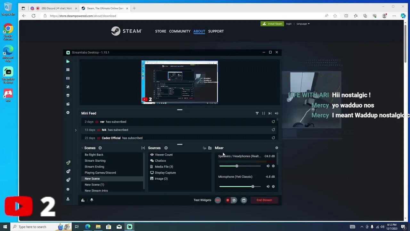The width and height of the screenshot is (410, 231).
Task: Open the SUPPORT menu on Steam page
Action: coord(216,31)
